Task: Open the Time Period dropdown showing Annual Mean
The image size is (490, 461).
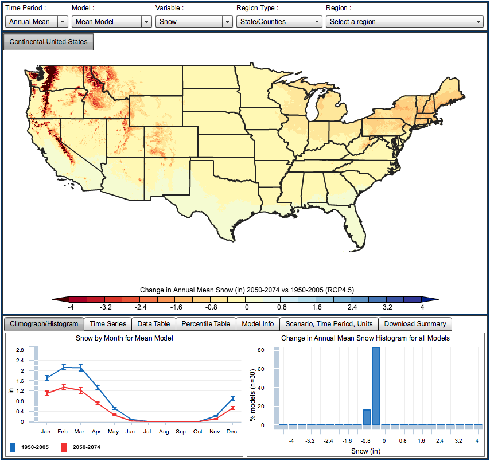Action: pos(37,22)
